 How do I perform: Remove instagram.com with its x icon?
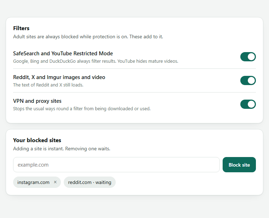tap(55, 182)
